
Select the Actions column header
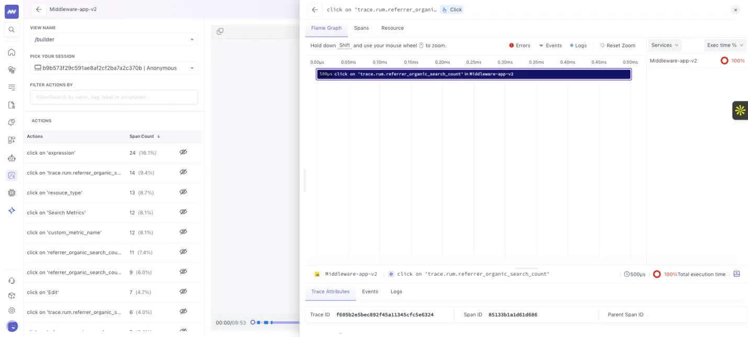[35, 136]
